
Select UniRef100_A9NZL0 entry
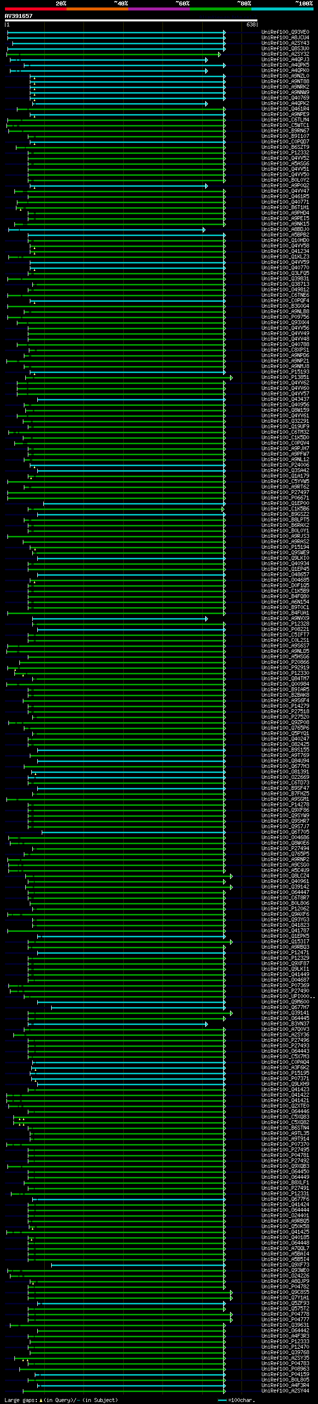pyautogui.click(x=285, y=76)
